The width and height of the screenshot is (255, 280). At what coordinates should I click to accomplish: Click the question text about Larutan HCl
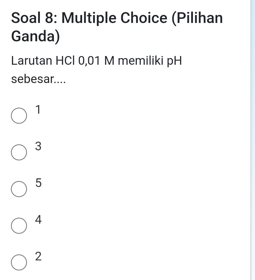point(96,61)
